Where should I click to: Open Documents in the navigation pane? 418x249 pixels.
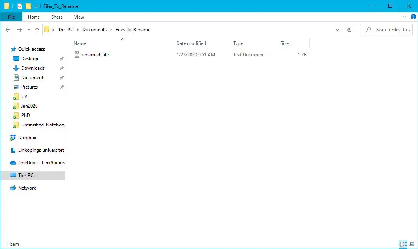(33, 77)
